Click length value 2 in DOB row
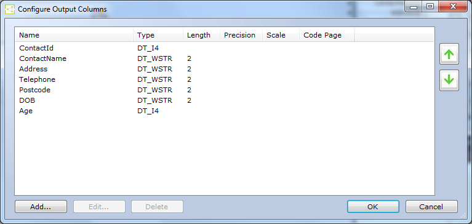Image resolution: width=472 pixels, height=224 pixels. [189, 100]
